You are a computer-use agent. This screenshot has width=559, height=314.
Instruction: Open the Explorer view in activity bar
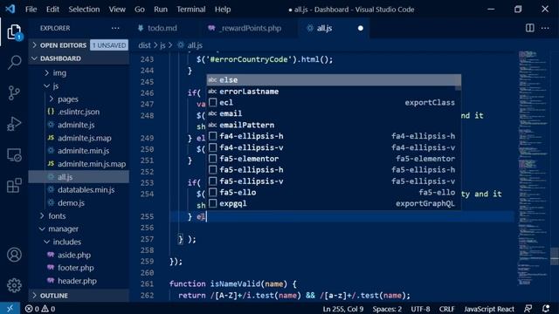point(14,32)
